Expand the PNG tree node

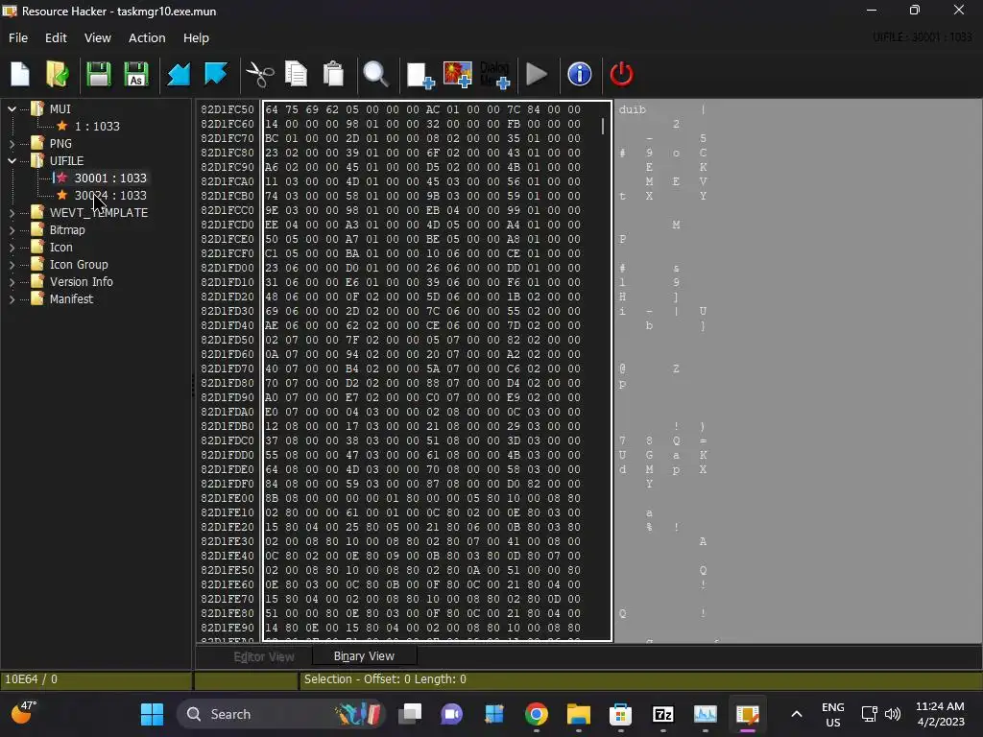(x=12, y=144)
